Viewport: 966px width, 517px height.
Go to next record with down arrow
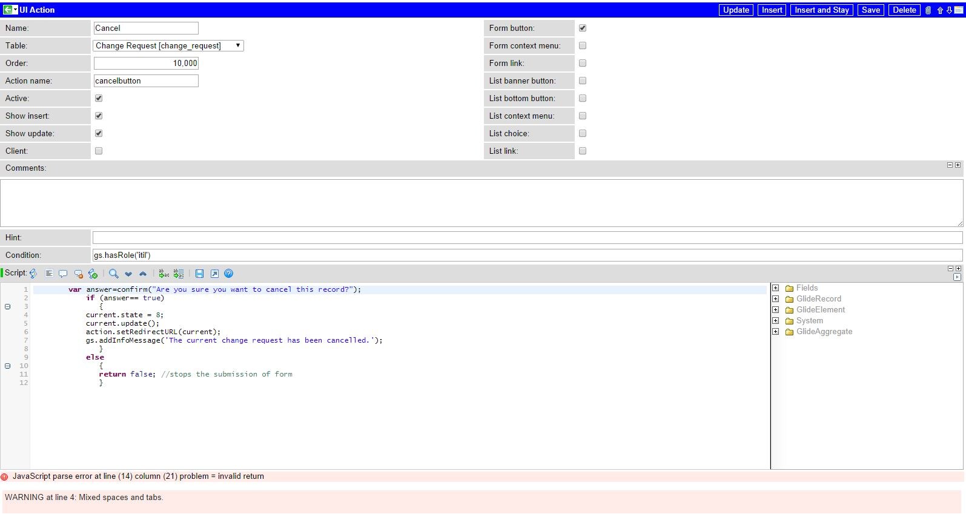pos(949,10)
